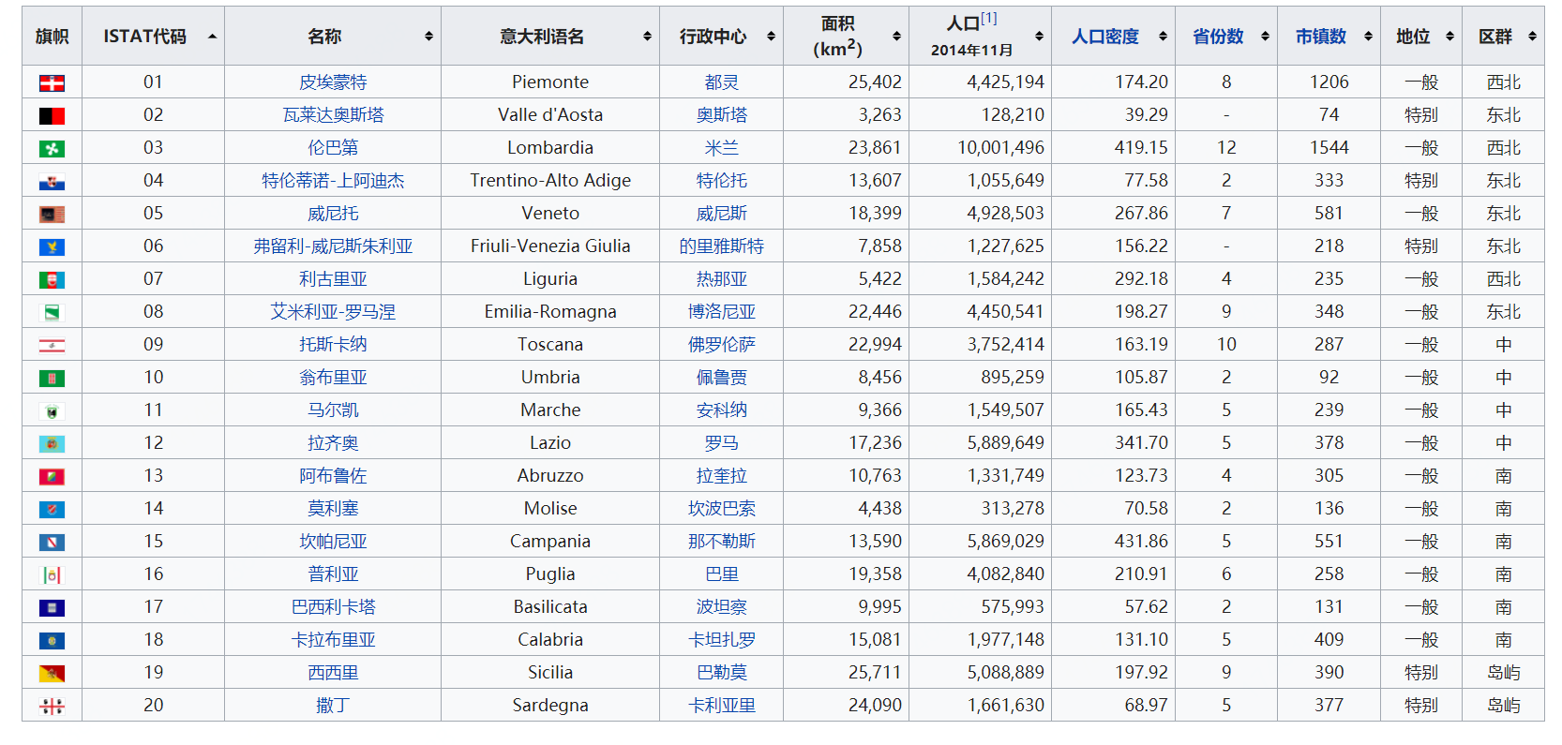Viewport: 1562px width, 745px height.
Task: Open the 弗留利-威尼斯朱利亚 region link
Action: pos(333,246)
